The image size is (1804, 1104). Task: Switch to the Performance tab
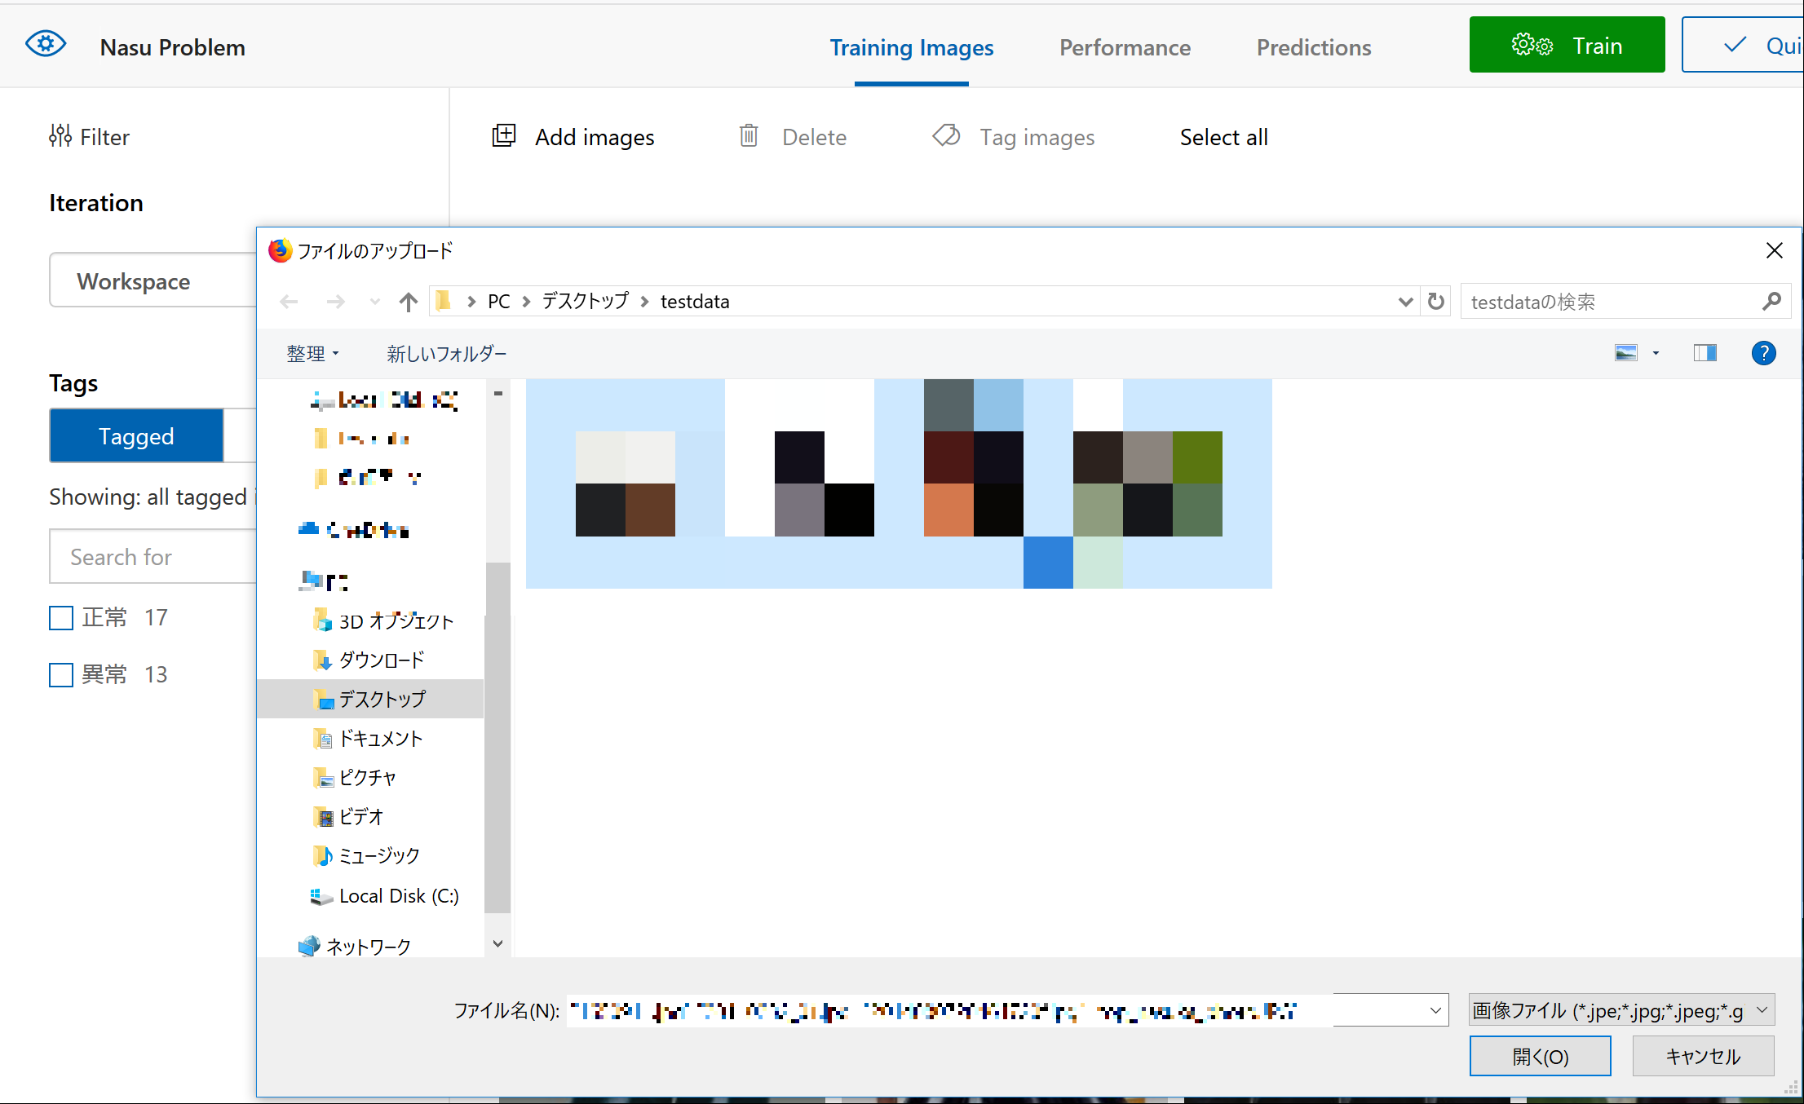[1125, 47]
